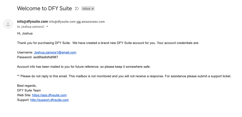The width and height of the screenshot is (242, 117).
Task: Open the Joshua.zamora1@gmail.com username link
Action: click(55, 52)
